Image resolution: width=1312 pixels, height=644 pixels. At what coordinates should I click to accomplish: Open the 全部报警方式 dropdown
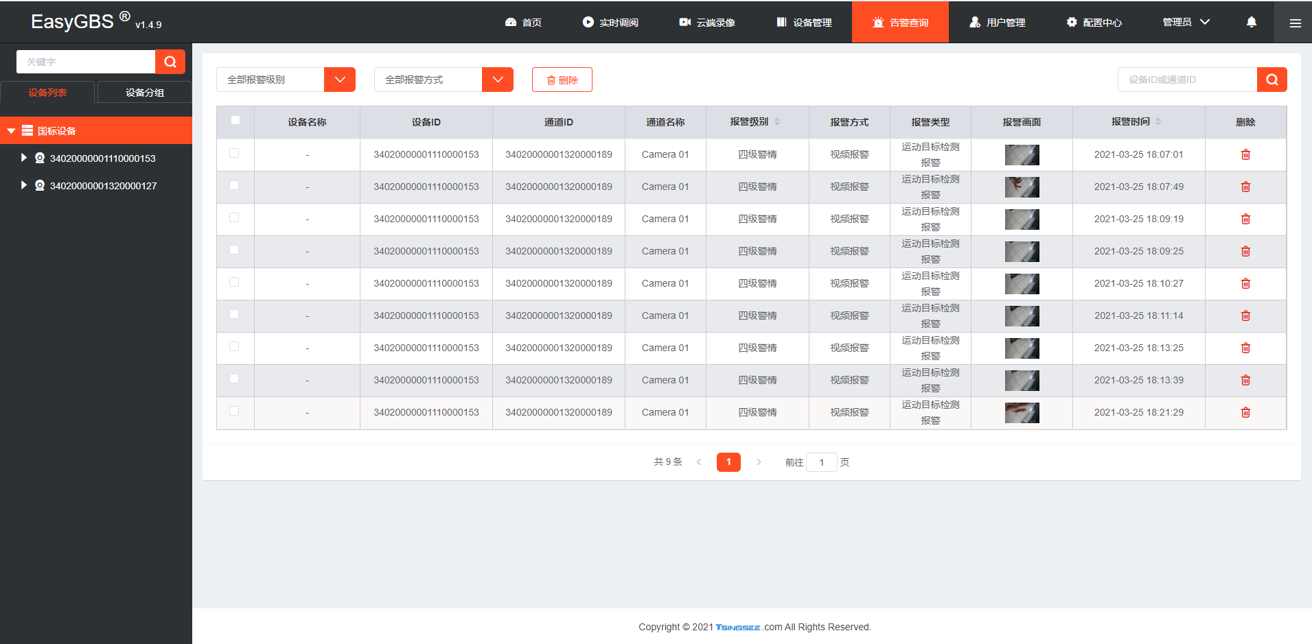tap(444, 80)
